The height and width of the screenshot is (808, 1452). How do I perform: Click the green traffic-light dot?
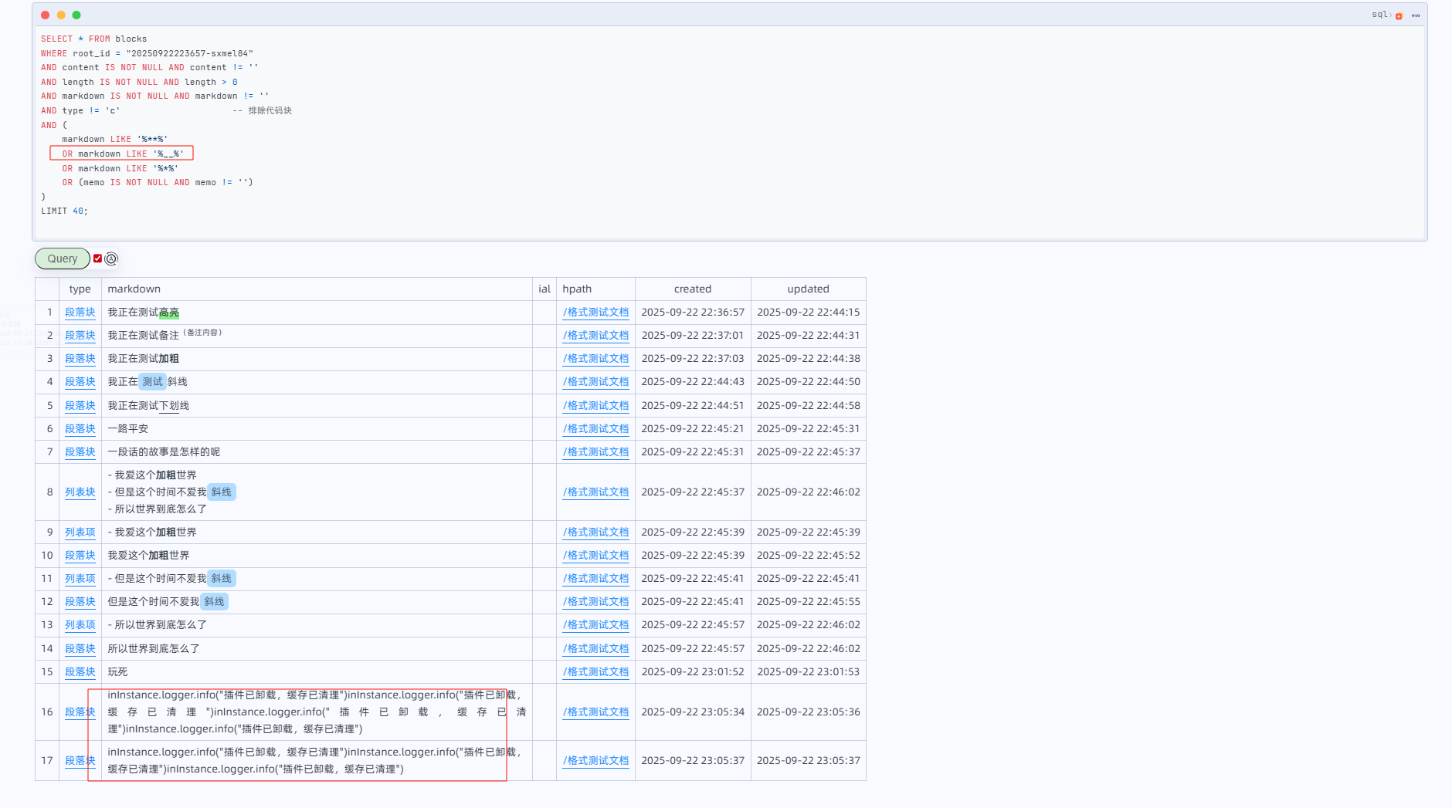pyautogui.click(x=76, y=15)
